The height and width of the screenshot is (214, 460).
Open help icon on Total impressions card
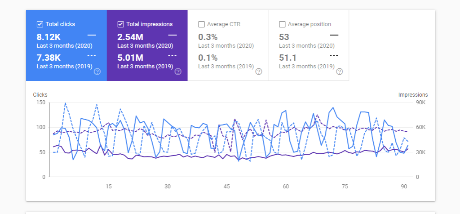[178, 71]
